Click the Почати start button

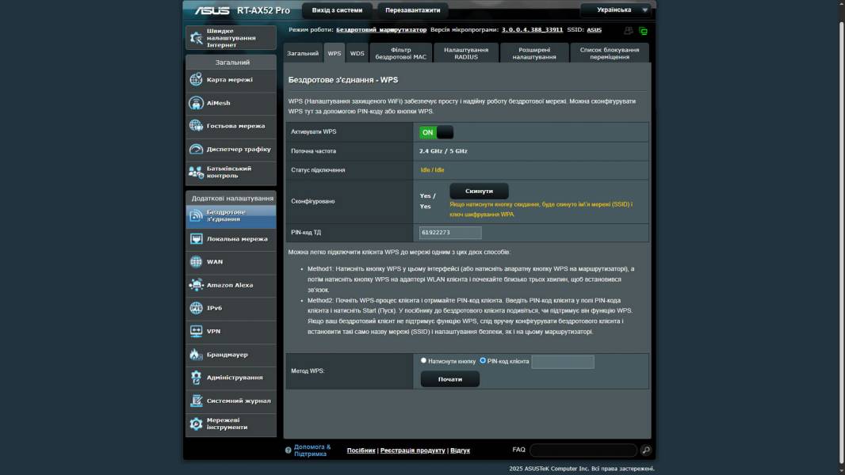tap(449, 379)
